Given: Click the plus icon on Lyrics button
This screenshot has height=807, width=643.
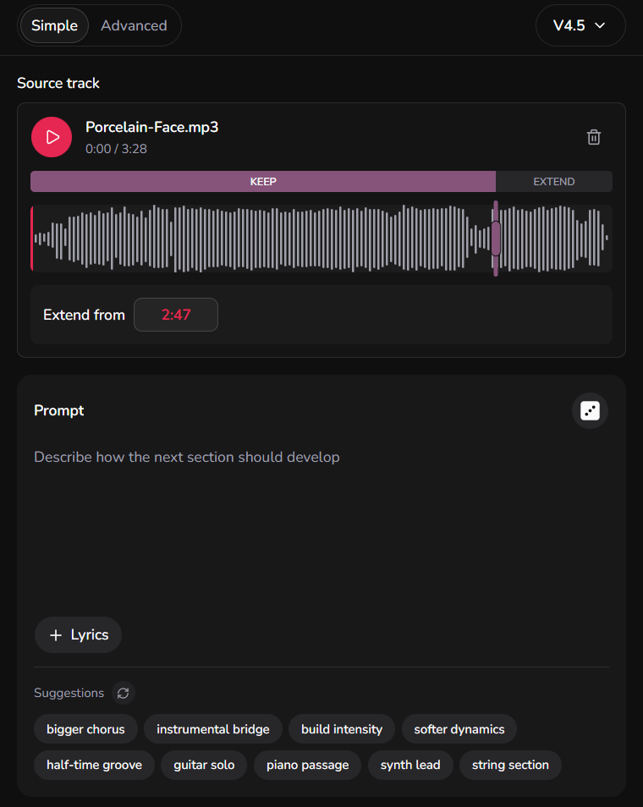Looking at the screenshot, I should tap(56, 635).
